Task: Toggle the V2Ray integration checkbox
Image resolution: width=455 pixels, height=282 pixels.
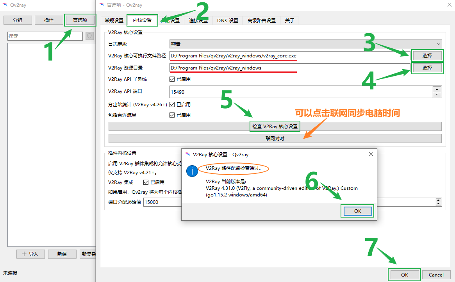Action: (146, 182)
